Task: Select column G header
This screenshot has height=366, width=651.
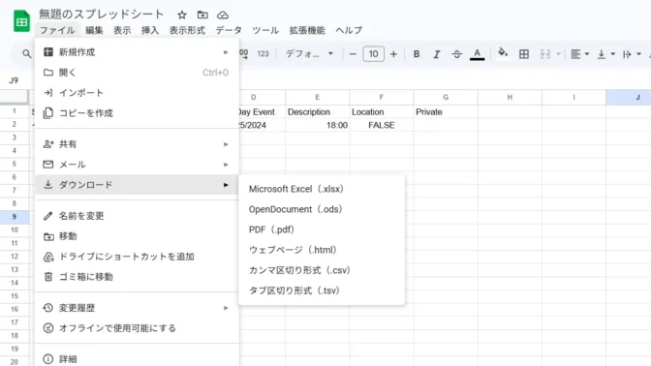Action: tap(446, 98)
